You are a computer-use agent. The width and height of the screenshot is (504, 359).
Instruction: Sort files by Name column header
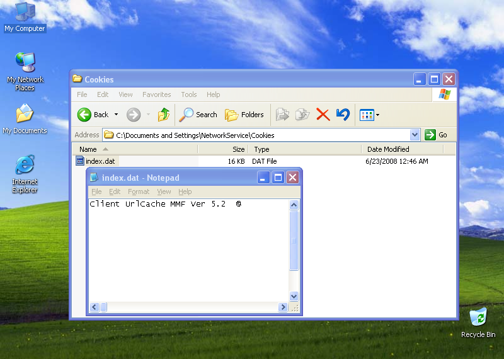coord(134,149)
